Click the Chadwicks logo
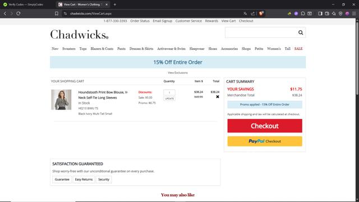The width and height of the screenshot is (359, 202). pyautogui.click(x=79, y=35)
